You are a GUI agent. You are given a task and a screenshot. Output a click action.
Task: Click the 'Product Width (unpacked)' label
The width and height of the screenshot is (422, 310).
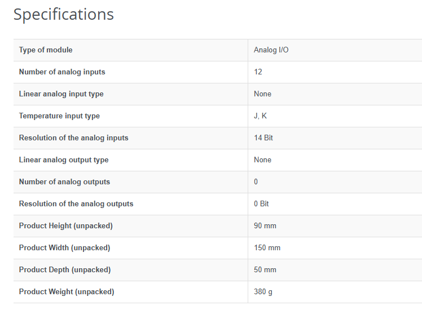(x=64, y=248)
